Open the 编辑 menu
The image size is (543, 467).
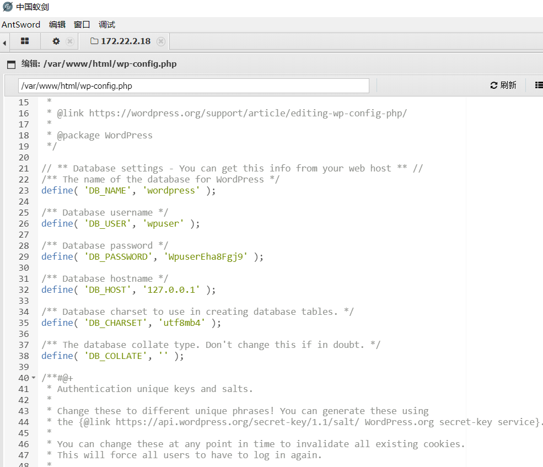pyautogui.click(x=57, y=24)
